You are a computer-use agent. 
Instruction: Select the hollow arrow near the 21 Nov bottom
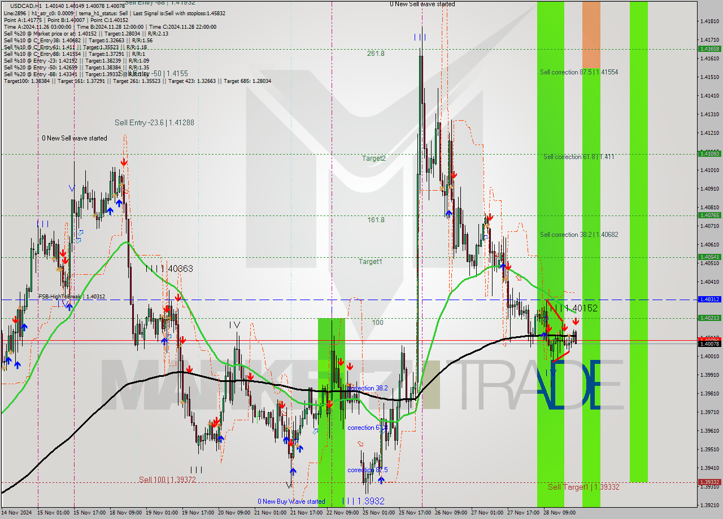[316, 432]
